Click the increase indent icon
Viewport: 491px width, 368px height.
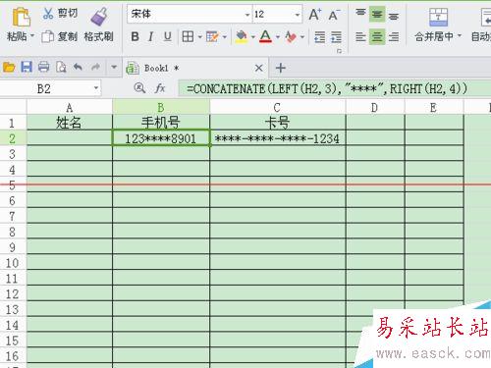click(336, 37)
